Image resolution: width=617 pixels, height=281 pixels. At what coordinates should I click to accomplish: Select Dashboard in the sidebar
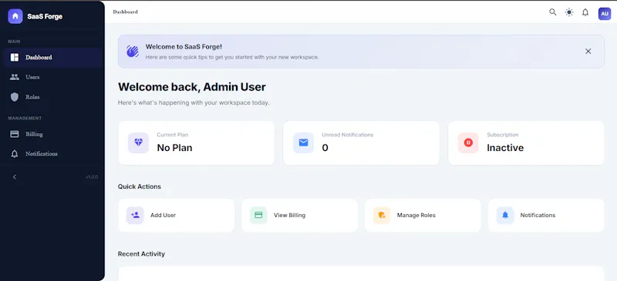[52, 58]
